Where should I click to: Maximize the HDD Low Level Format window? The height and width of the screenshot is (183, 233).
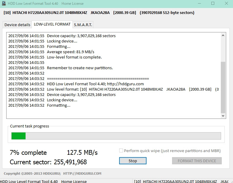[212, 4]
